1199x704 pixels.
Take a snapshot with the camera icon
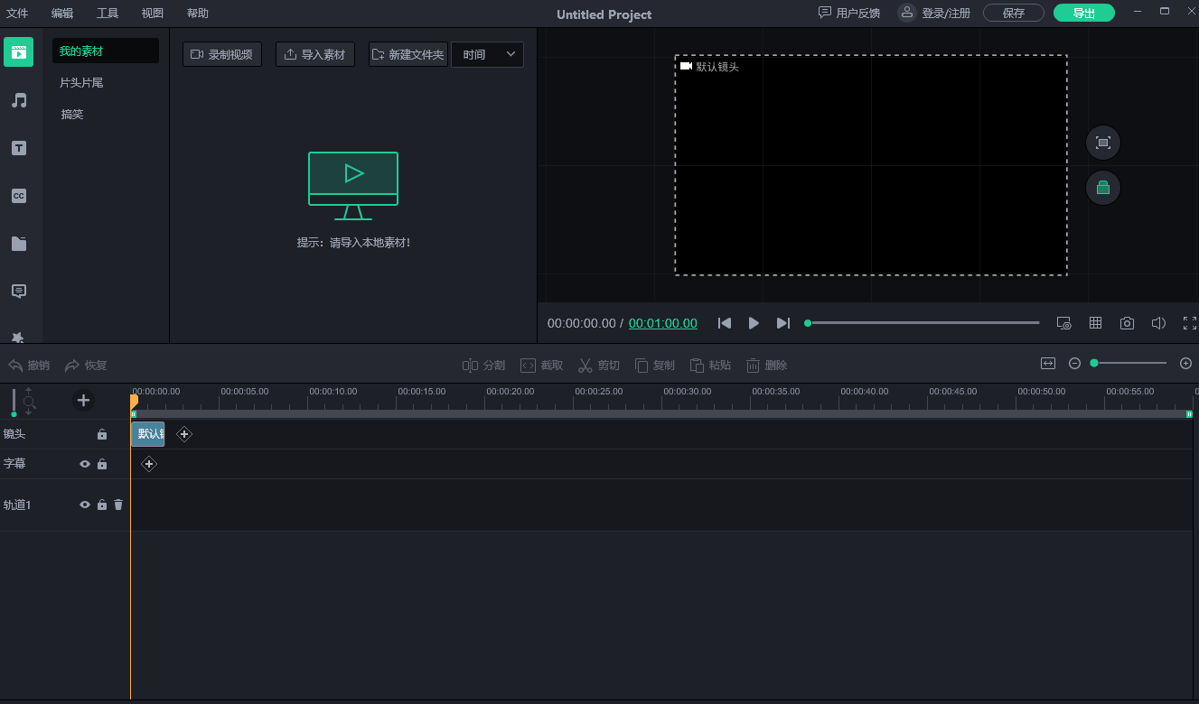click(x=1127, y=323)
